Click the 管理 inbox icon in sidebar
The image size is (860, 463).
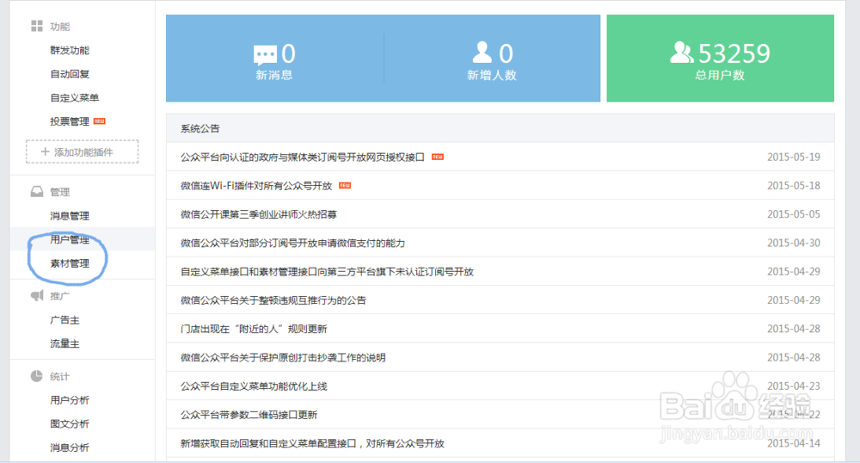point(37,191)
